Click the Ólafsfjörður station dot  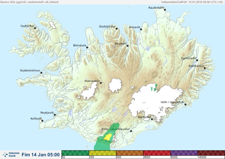click(x=117, y=29)
